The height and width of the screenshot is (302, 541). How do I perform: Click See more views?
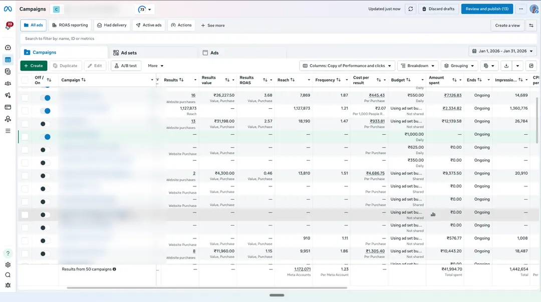pos(213,26)
